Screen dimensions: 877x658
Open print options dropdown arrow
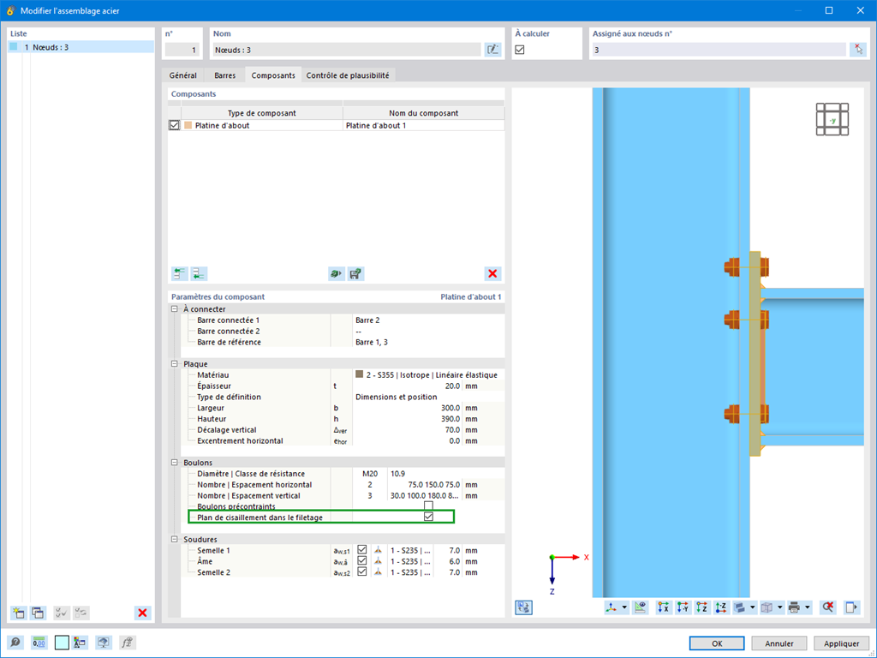click(x=807, y=607)
